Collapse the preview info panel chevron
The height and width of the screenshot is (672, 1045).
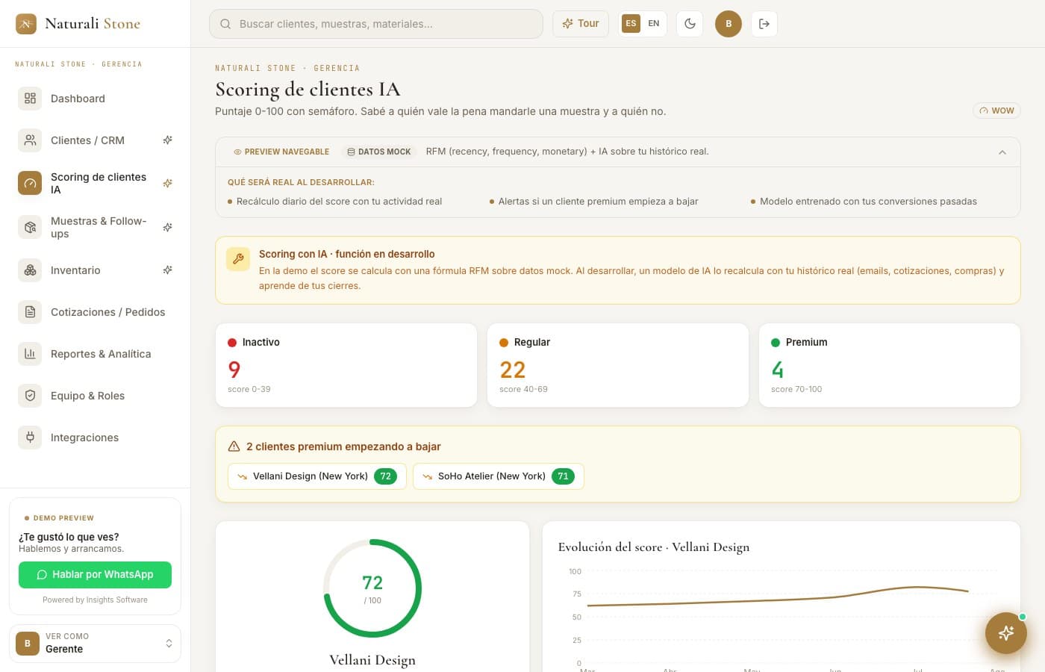pos(1002,152)
